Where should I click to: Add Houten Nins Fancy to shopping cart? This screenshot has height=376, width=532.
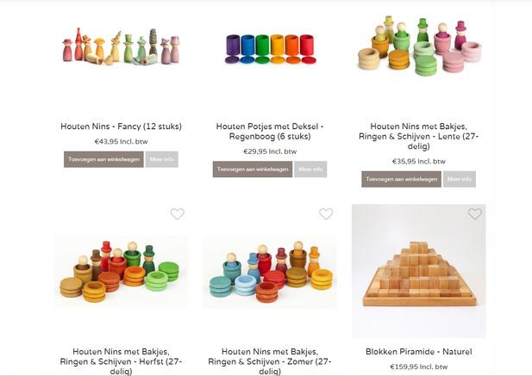pos(103,159)
